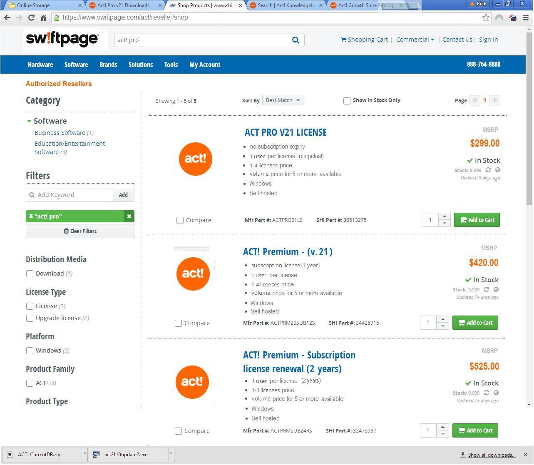
Task: Click globe icon for ACT PRO V21 stock
Action: click(498, 170)
